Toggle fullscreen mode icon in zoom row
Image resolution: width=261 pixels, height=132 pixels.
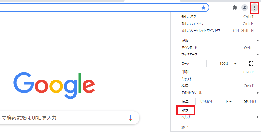pyautogui.click(x=251, y=63)
